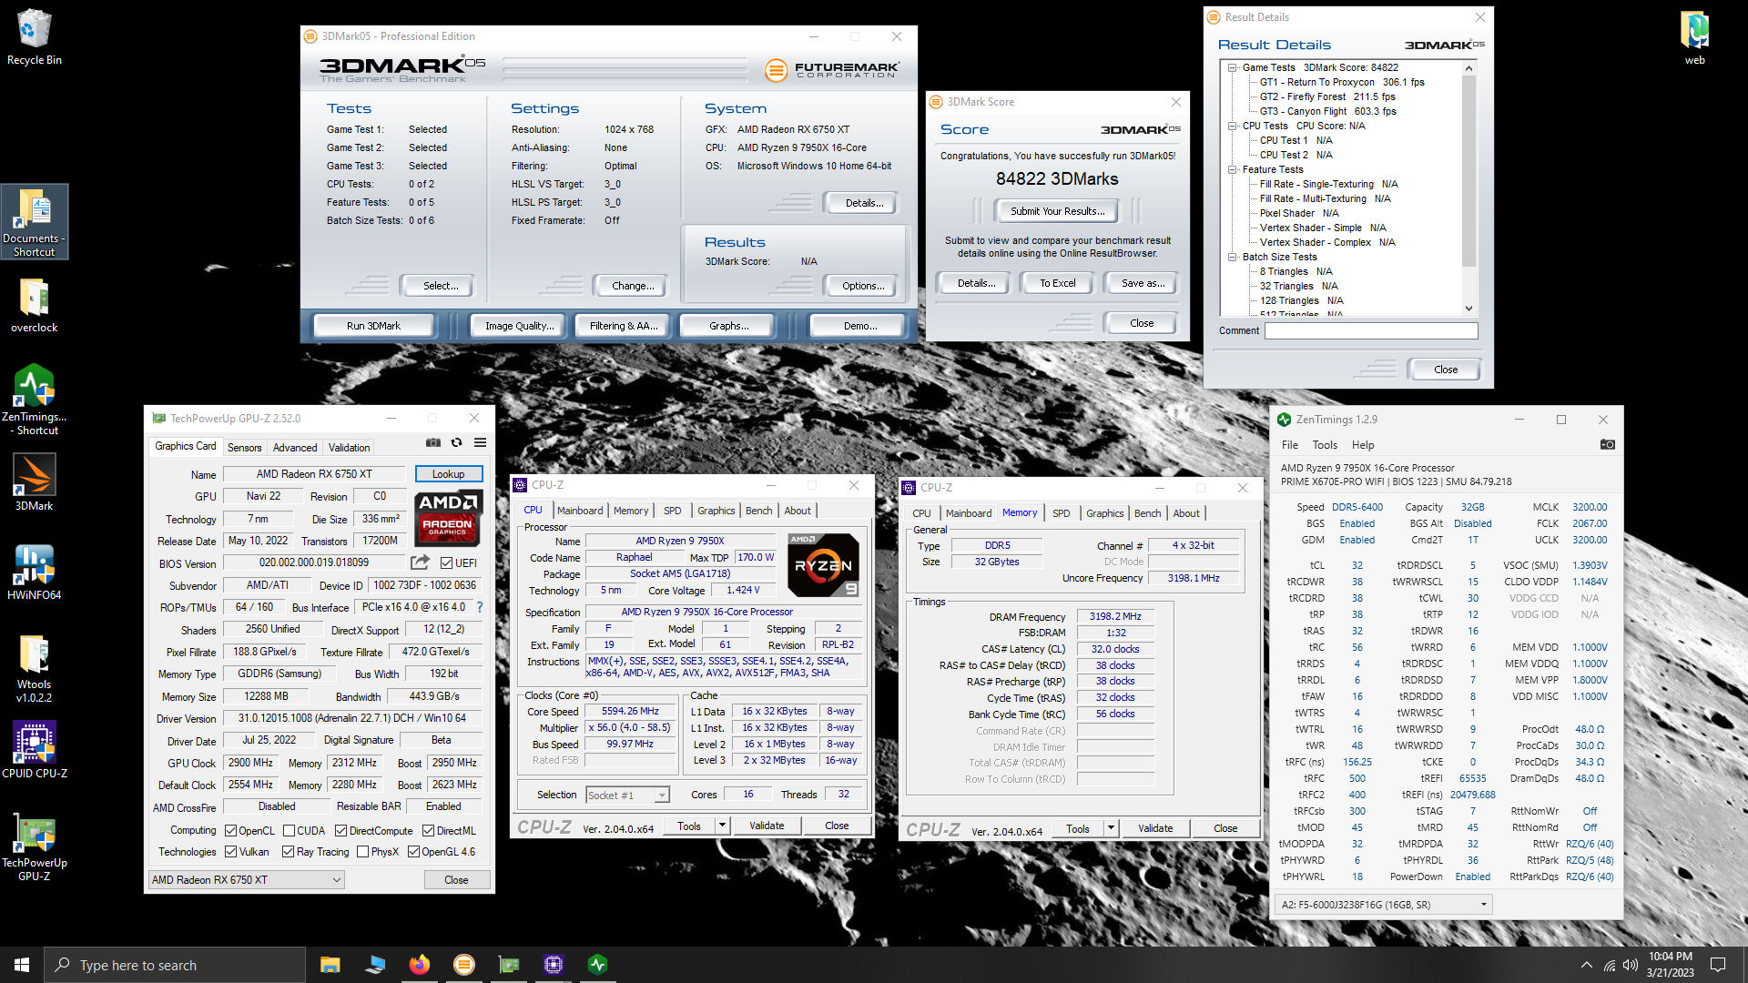Click the Graphs button in 3DMark05
This screenshot has width=1748, height=983.
click(728, 326)
